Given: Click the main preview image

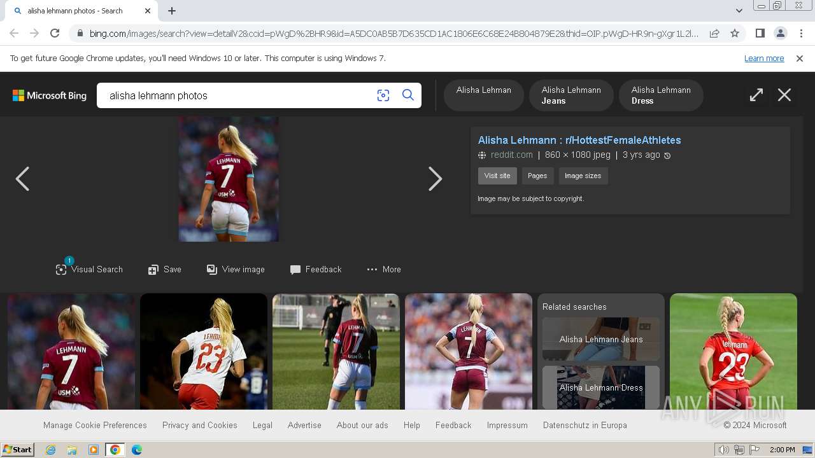Looking at the screenshot, I should (229, 179).
